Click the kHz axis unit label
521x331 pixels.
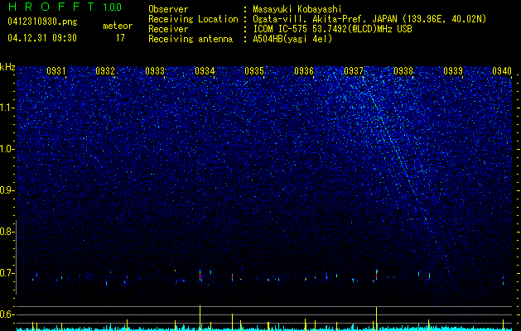tap(7, 67)
